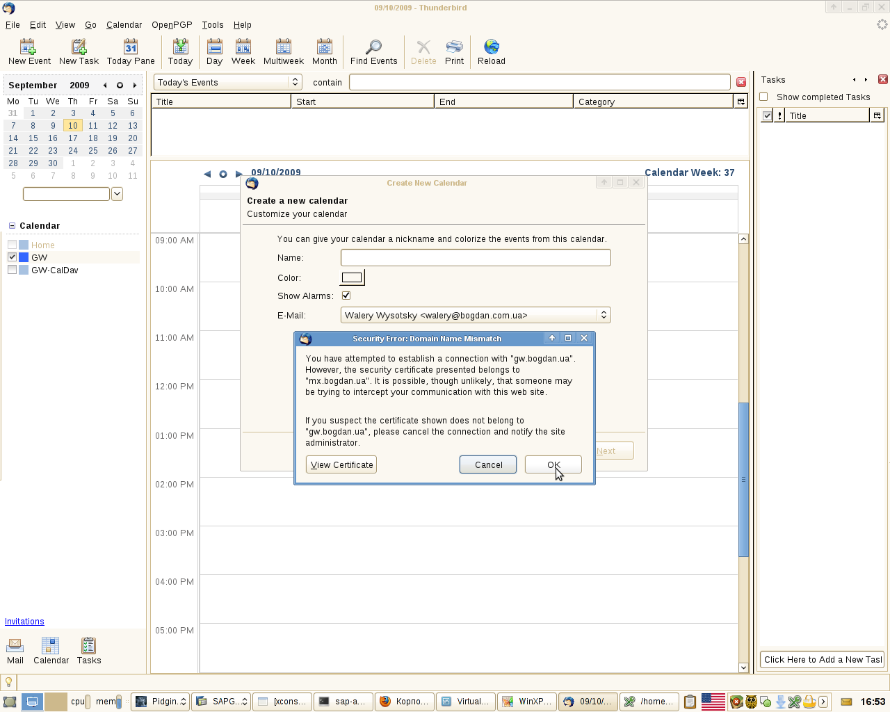The image size is (890, 712).
Task: Click View Certificate button
Action: point(341,464)
